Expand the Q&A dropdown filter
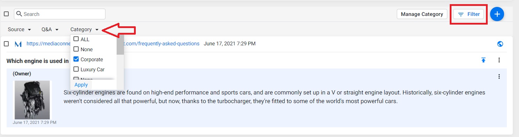The image size is (519, 137). click(x=50, y=29)
